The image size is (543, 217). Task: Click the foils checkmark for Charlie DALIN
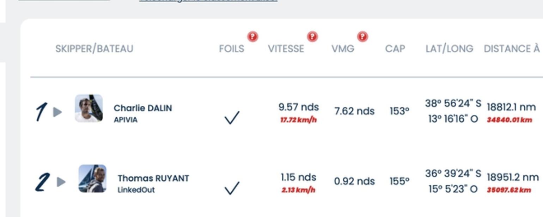click(232, 118)
